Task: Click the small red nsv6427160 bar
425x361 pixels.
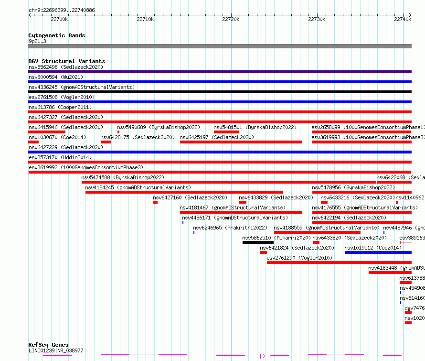Action: (155, 202)
